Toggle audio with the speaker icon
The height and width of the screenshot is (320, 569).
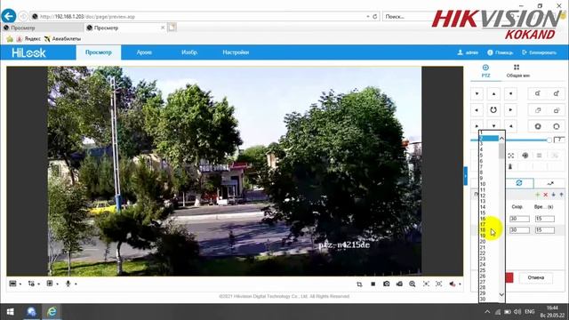coord(453,284)
